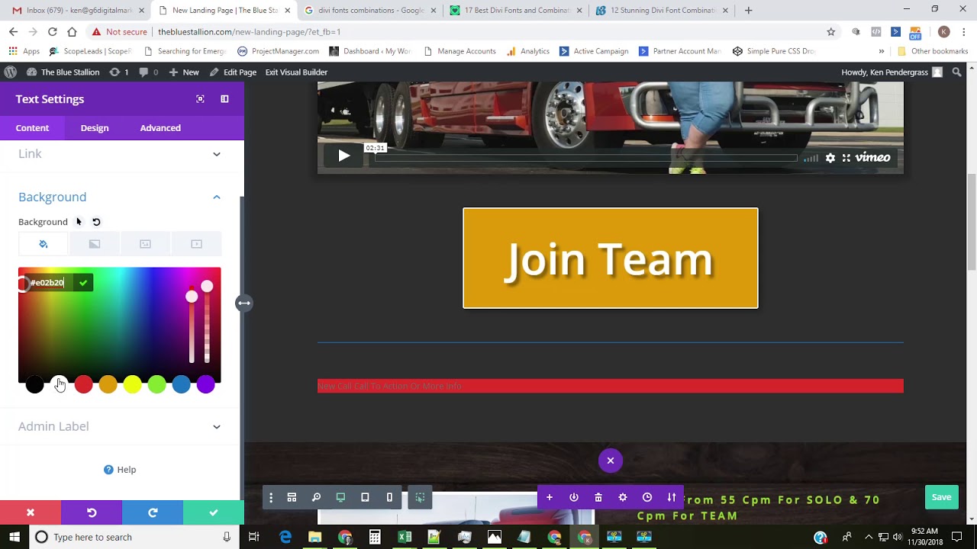Image resolution: width=977 pixels, height=549 pixels.
Task: Pick the black color swatch
Action: [35, 385]
